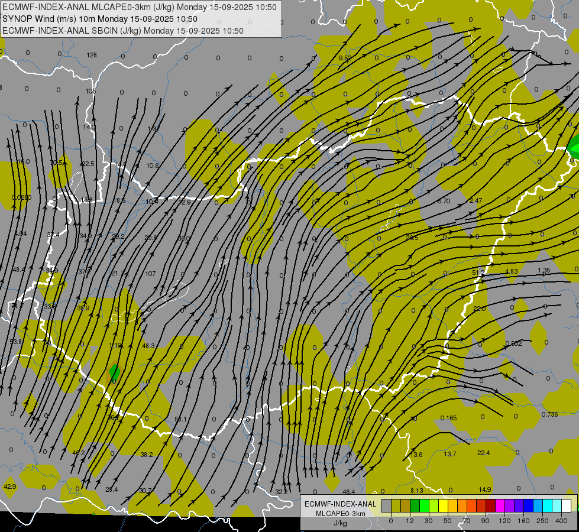
Task: Click the gray legend swatch above 0
Action: coord(387,505)
